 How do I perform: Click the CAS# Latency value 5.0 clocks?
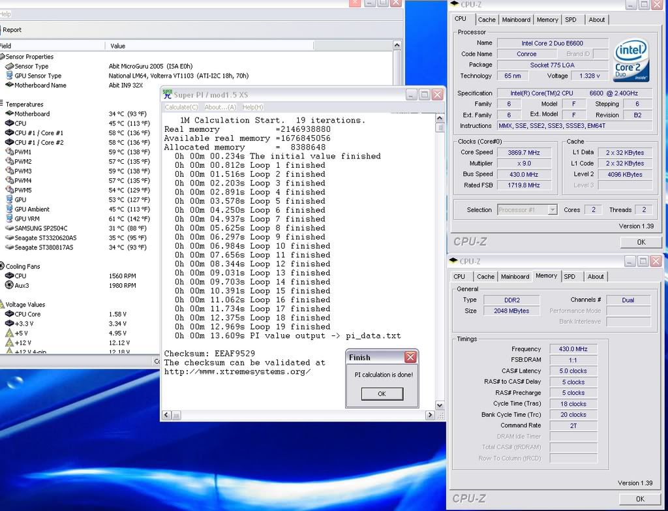coord(573,371)
